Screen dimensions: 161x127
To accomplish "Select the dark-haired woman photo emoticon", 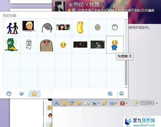I will coord(63,27).
